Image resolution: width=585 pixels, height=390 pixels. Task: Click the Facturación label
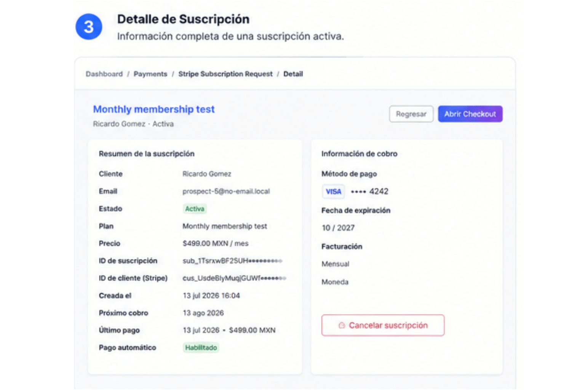(x=342, y=246)
